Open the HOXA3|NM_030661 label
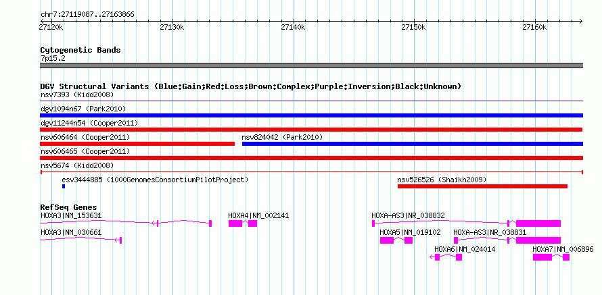This screenshot has width=602, height=295. tap(71, 232)
